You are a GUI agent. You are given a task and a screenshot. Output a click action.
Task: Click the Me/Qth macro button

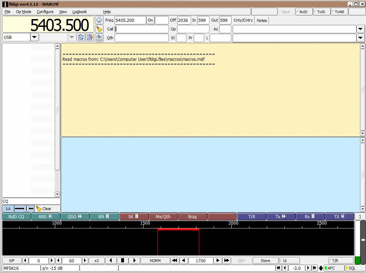163,216
